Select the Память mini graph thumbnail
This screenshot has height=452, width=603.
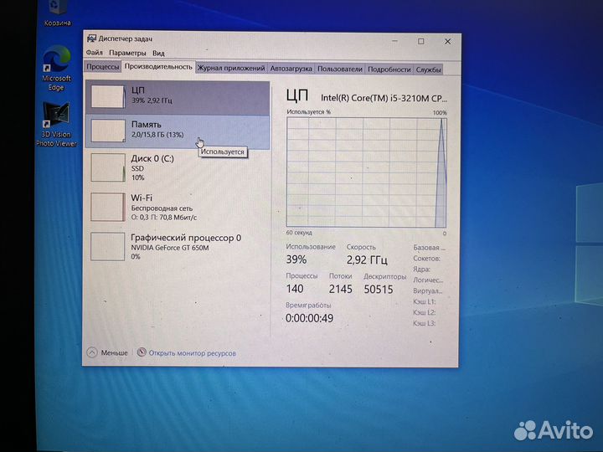coord(106,131)
